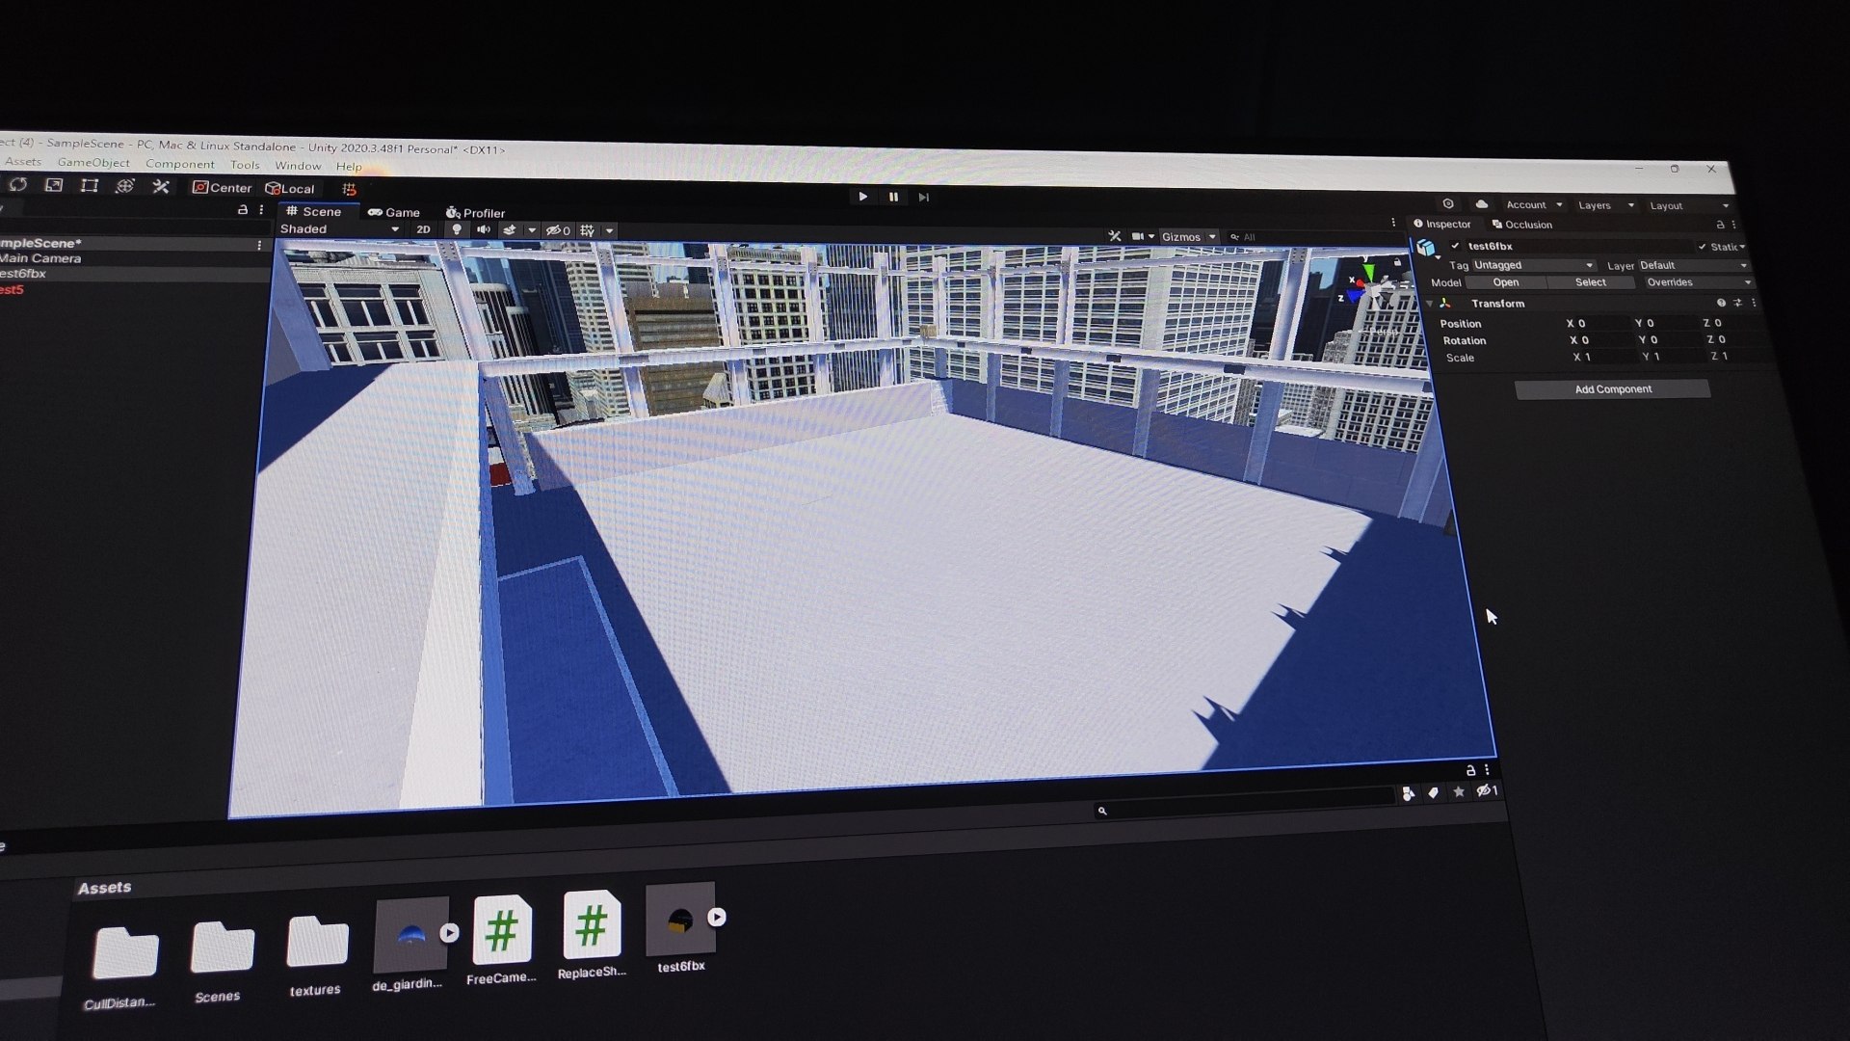Toggle scene effects (skybox/fog) icon
This screenshot has width=1850, height=1041.
click(x=510, y=230)
